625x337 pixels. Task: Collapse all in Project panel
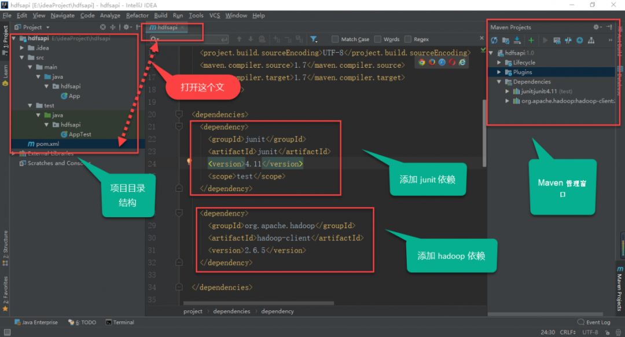point(112,27)
